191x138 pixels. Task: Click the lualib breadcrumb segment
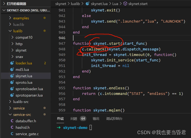(x=75, y=4)
